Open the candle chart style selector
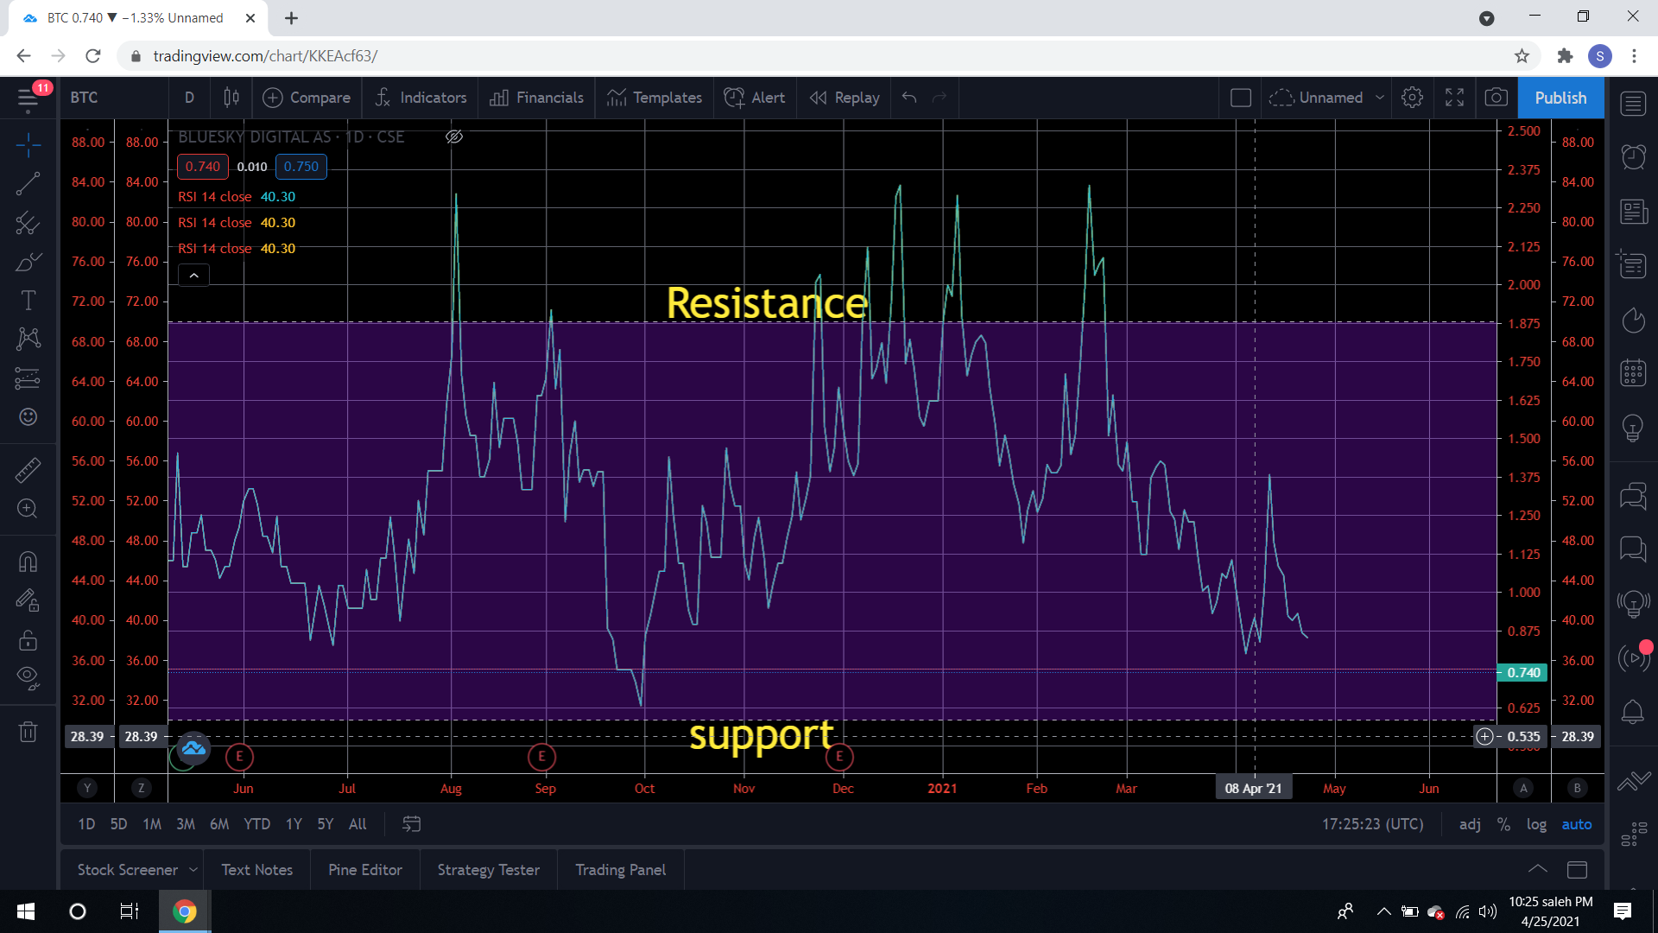This screenshot has width=1658, height=933. 231,98
